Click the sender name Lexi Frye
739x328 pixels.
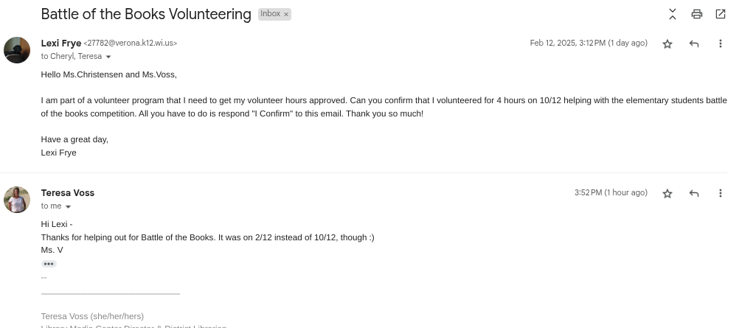pos(61,43)
